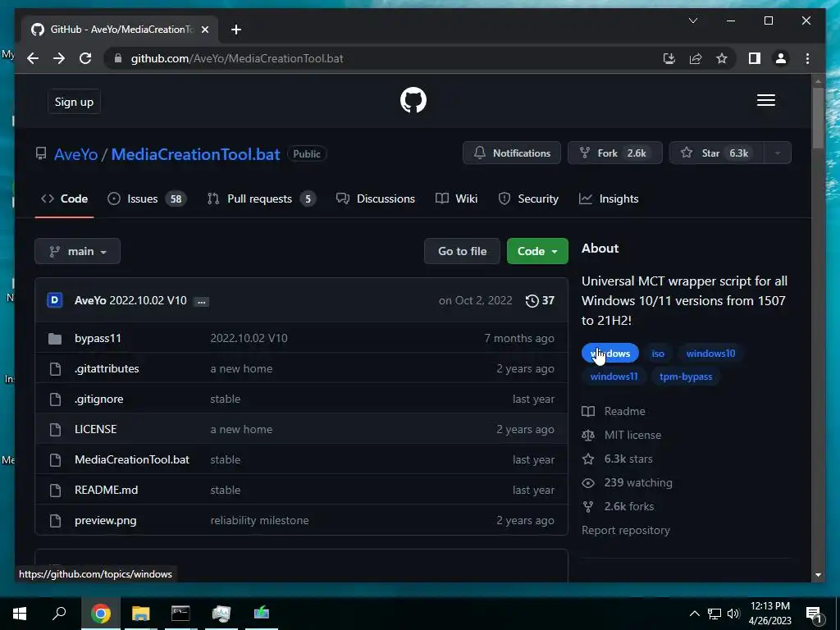Click the Windows Start button
Screen dimensions: 840x630
coord(20,614)
